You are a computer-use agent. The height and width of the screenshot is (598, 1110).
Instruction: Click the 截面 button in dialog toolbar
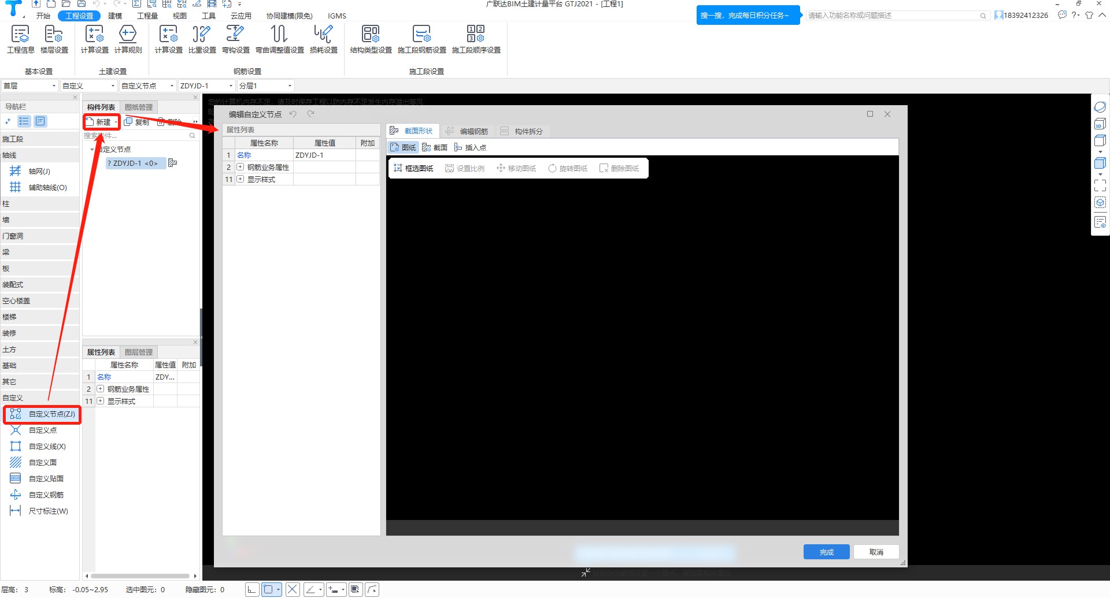pos(435,147)
